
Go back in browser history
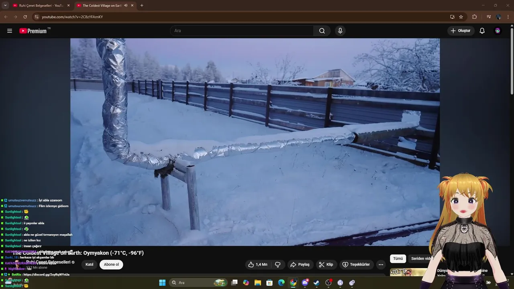[6, 17]
